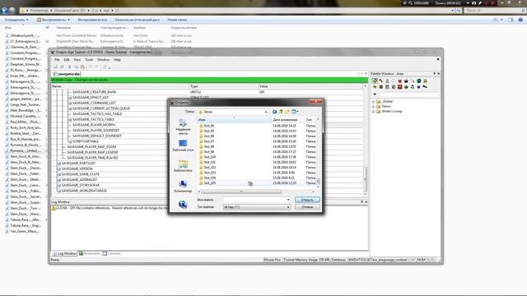Open the view options menu in Open dialog

(295, 112)
